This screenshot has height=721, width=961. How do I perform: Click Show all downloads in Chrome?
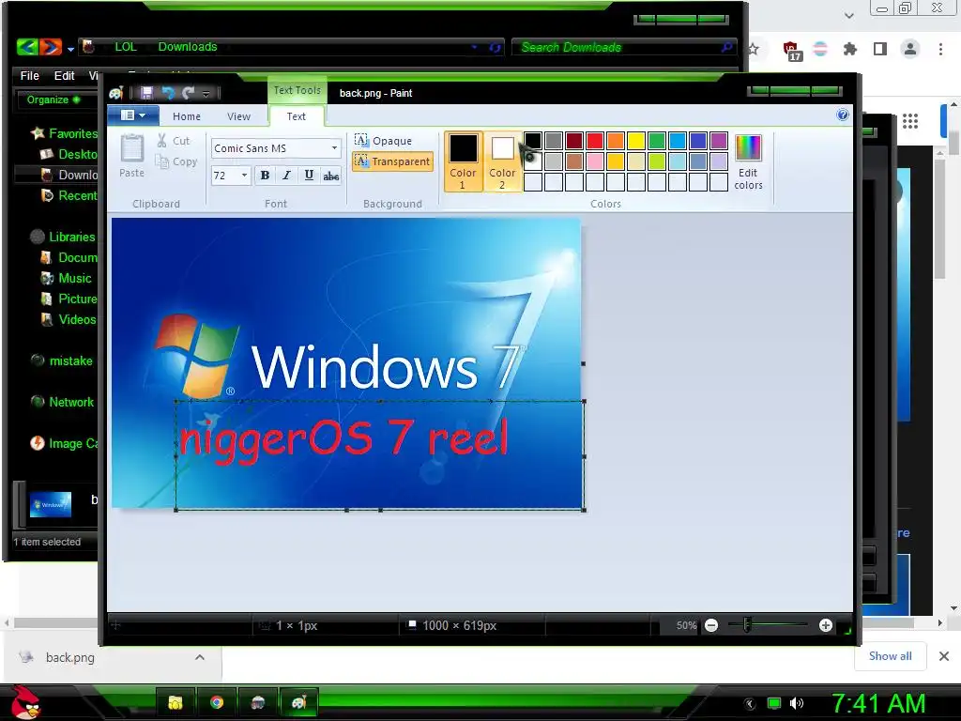[x=890, y=656]
